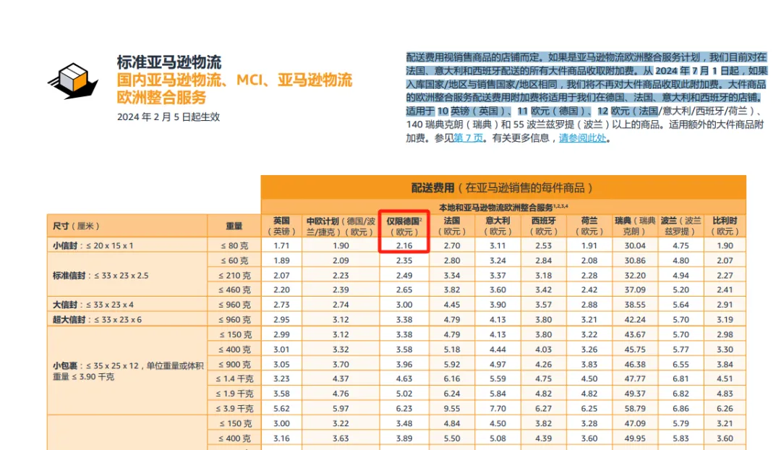Viewport: 781px width, 450px height.
Task: Click the '配送费用' table banner header
Action: pos(503,188)
